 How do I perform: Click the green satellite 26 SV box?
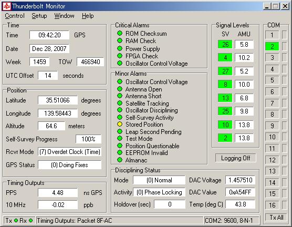click(x=225, y=45)
